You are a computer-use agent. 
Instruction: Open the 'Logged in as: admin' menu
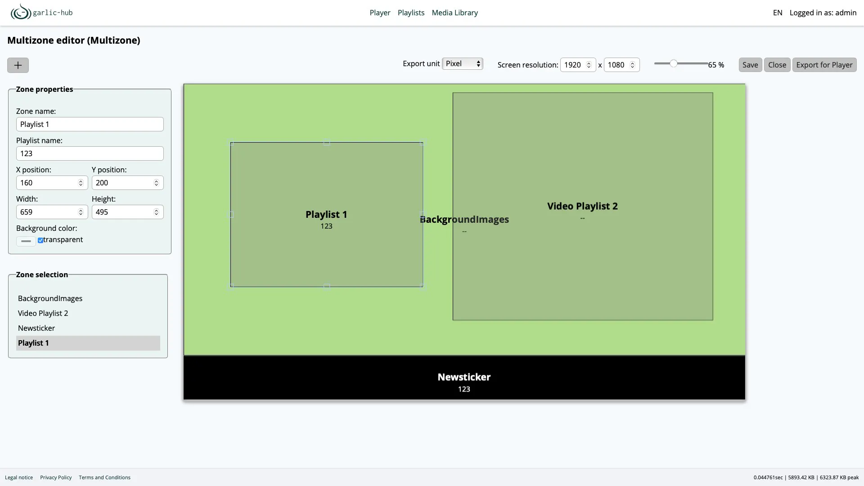[823, 13]
